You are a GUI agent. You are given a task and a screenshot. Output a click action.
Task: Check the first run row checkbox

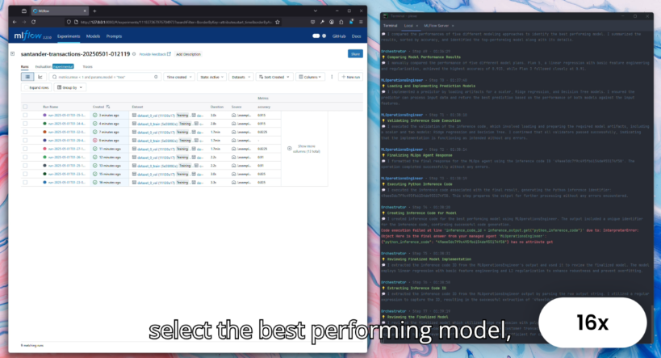26,116
